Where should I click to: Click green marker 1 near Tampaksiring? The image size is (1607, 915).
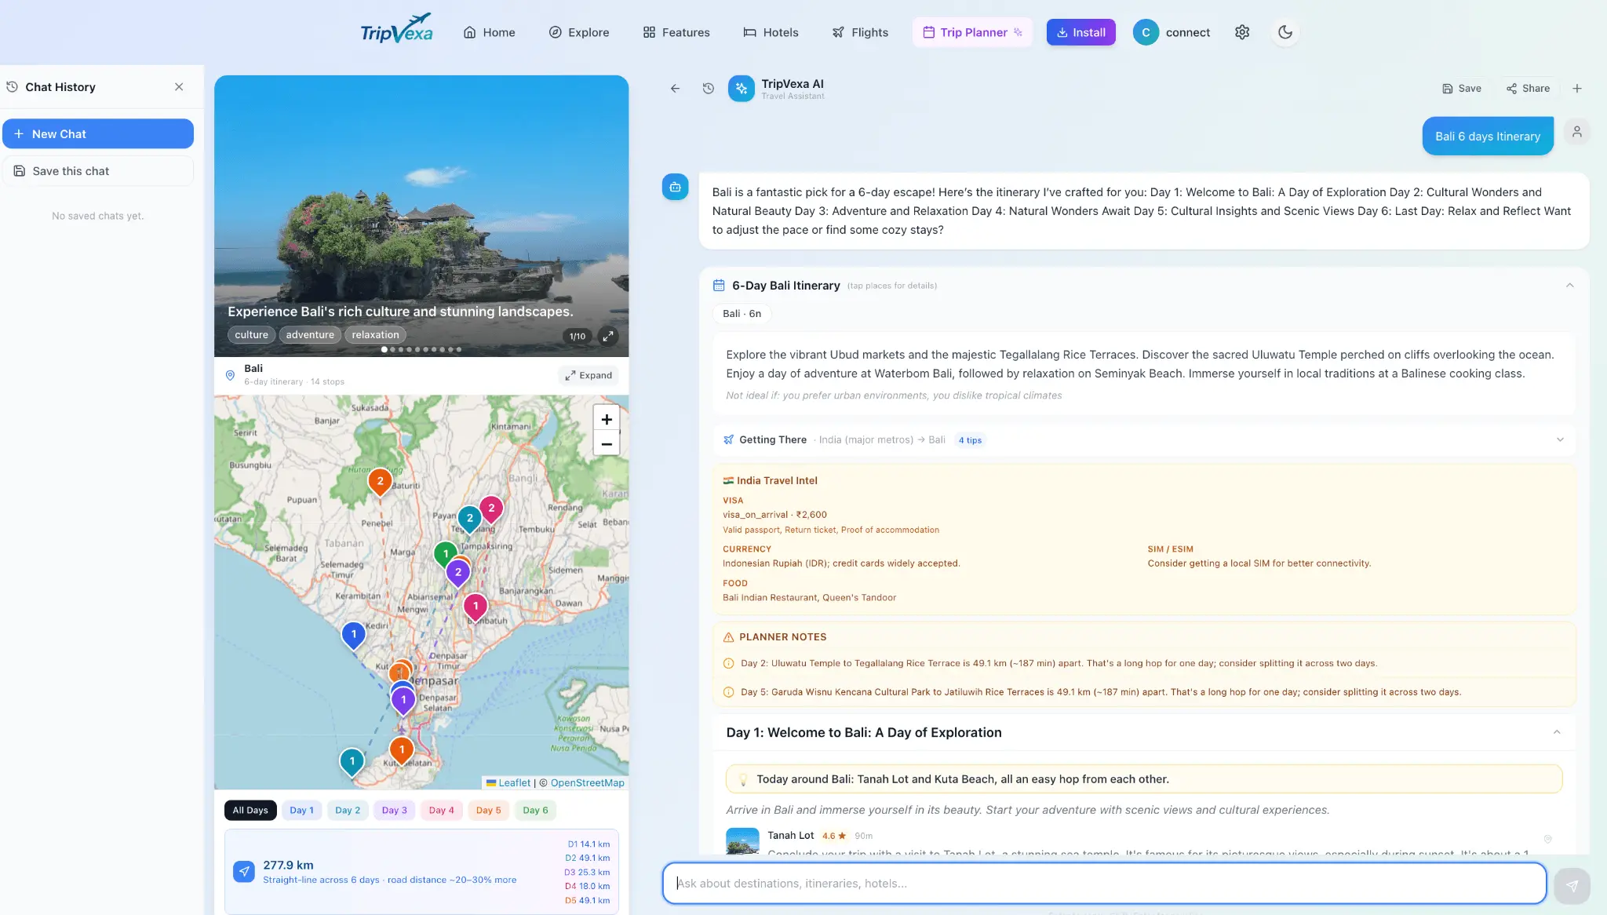coord(446,555)
